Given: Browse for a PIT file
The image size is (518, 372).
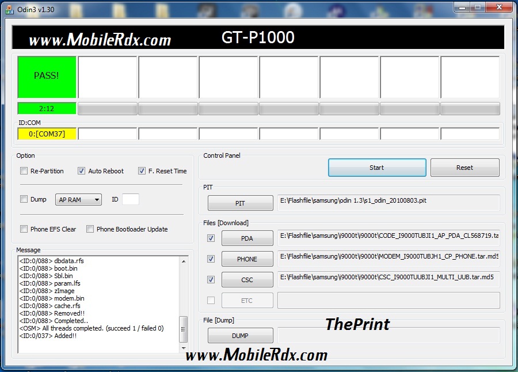Looking at the screenshot, I should (x=240, y=203).
